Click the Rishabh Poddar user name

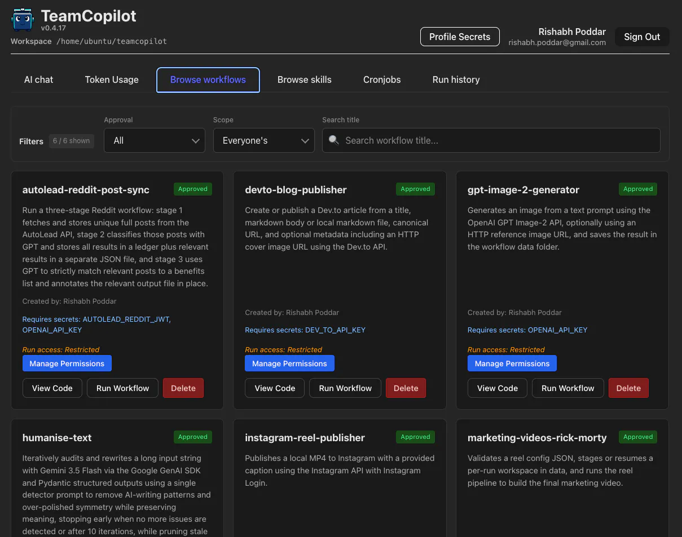click(x=572, y=32)
